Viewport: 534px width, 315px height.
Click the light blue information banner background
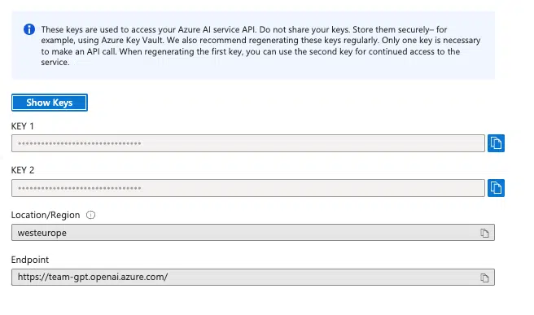point(253,73)
